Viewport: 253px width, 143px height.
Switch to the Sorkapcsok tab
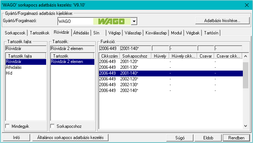pos(15,33)
